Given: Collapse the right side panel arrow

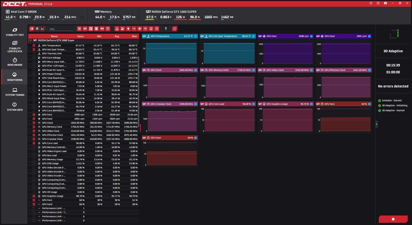Looking at the screenshot, I should 377,124.
